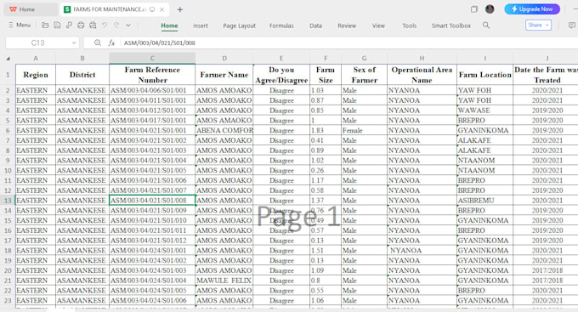The height and width of the screenshot is (312, 578).
Task: Add a new tab with plus button
Action: [180, 9]
